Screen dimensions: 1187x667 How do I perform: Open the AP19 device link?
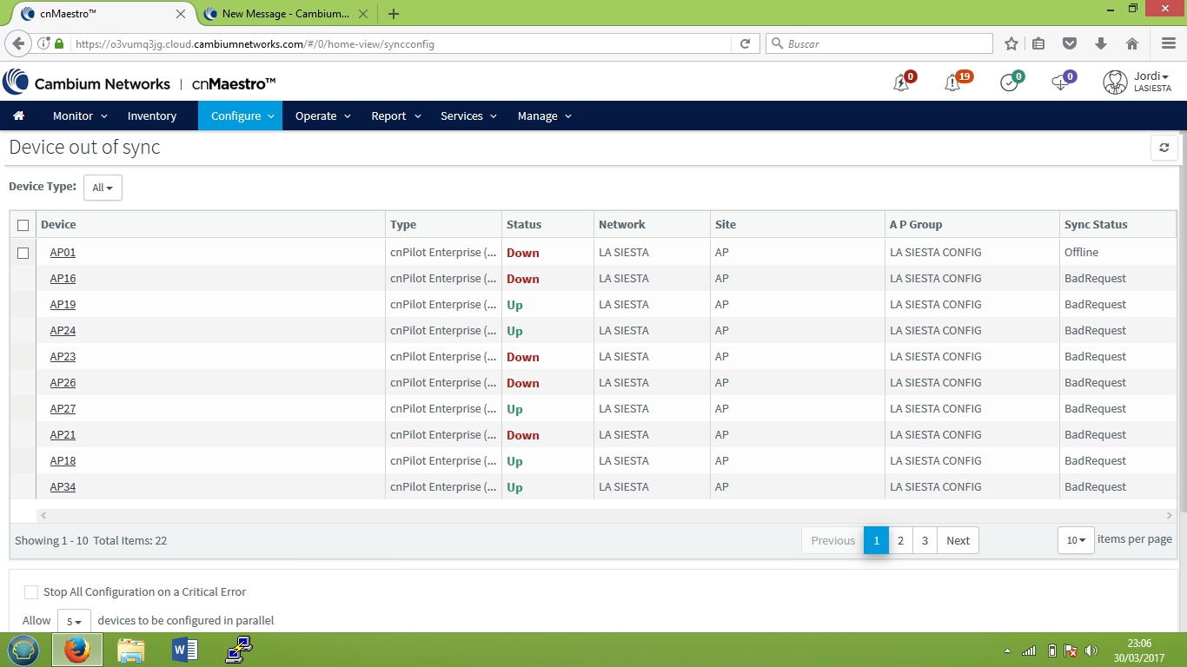[63, 305]
